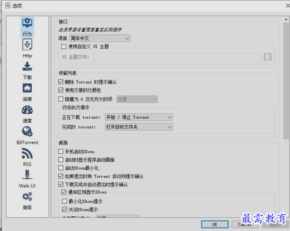Viewport: 290px width, 231px height.
Task: Open the 连接 connection settings icon
Action: click(27, 88)
